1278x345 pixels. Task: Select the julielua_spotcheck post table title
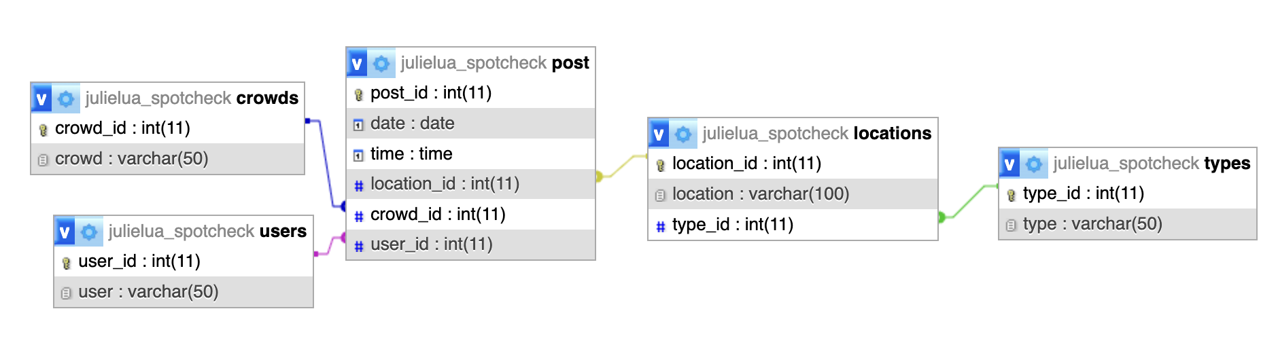pos(494,63)
